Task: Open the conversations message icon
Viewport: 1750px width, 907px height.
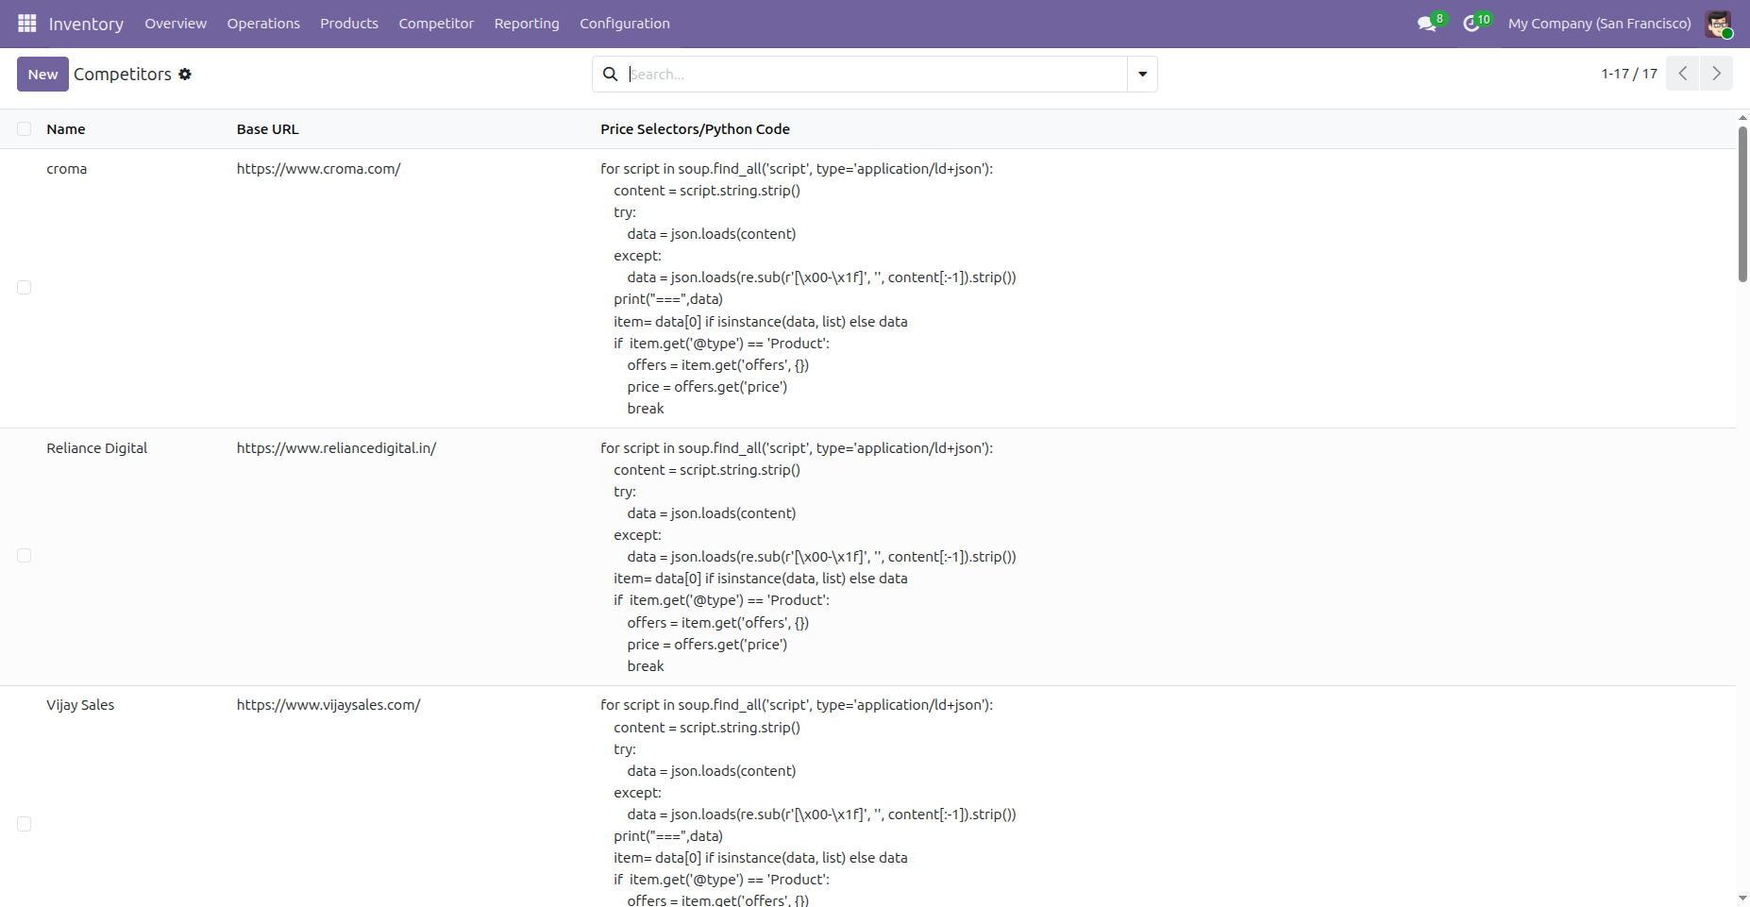Action: coord(1426,24)
